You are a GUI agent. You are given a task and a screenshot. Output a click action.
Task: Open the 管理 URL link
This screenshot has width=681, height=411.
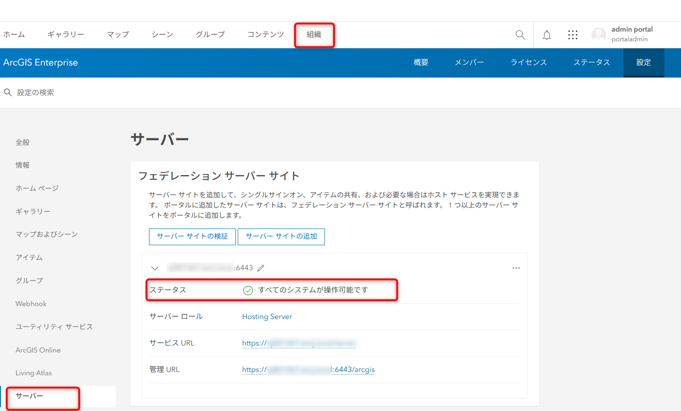point(308,370)
